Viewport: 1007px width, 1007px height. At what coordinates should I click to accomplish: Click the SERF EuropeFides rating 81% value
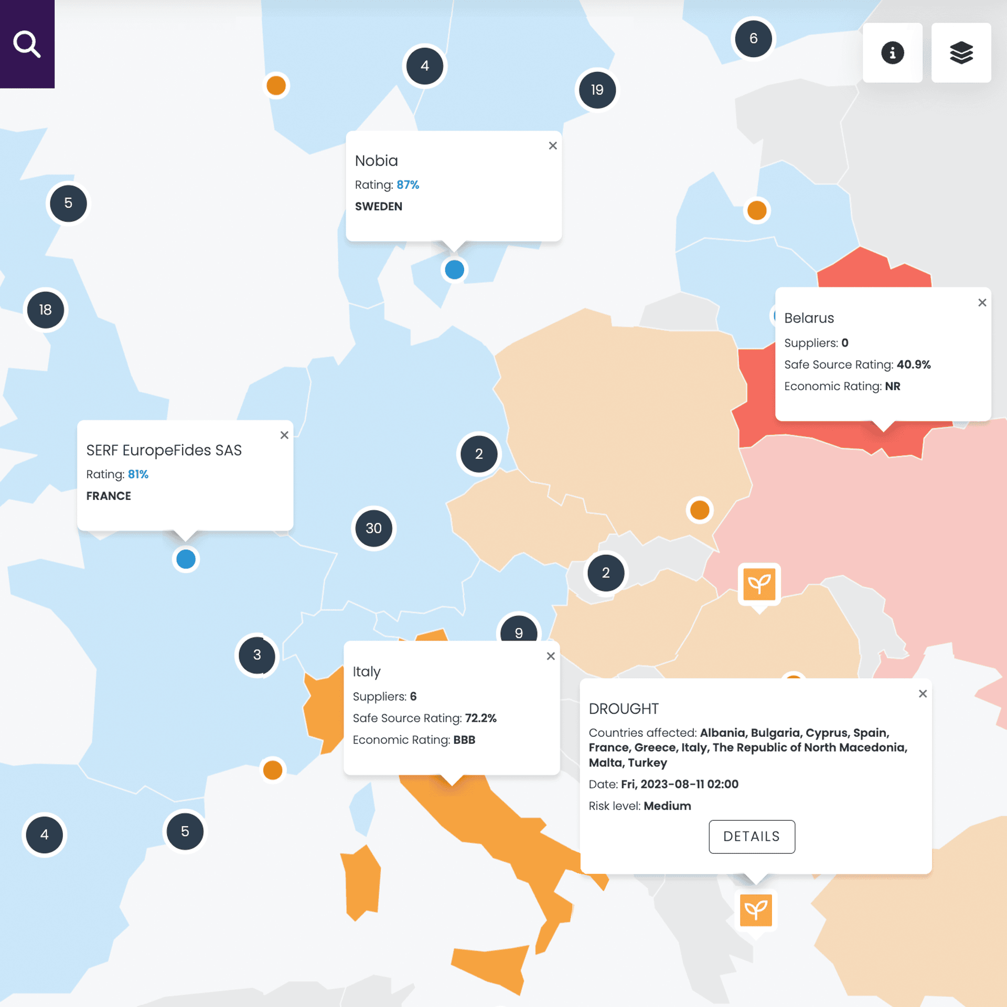(x=138, y=474)
